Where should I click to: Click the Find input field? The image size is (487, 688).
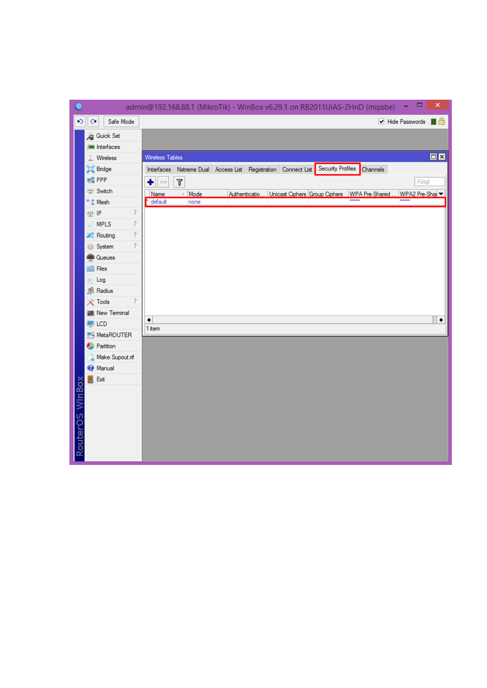click(x=429, y=182)
